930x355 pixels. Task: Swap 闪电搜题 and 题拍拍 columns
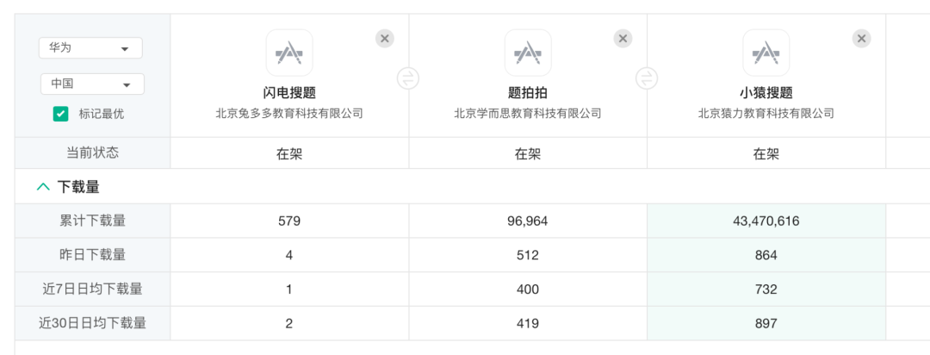(x=408, y=78)
